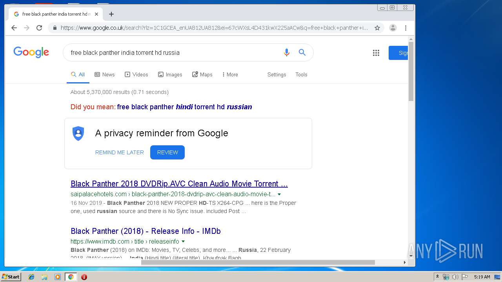Expand the imdb.com result dropdown arrow
Image resolution: width=502 pixels, height=282 pixels.
click(183, 242)
